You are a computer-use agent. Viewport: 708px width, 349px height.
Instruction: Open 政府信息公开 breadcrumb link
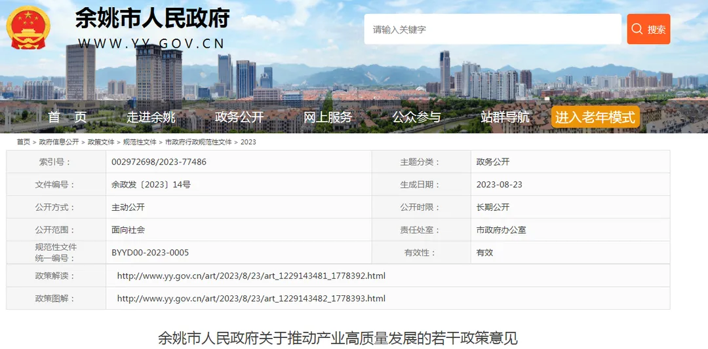click(x=59, y=142)
